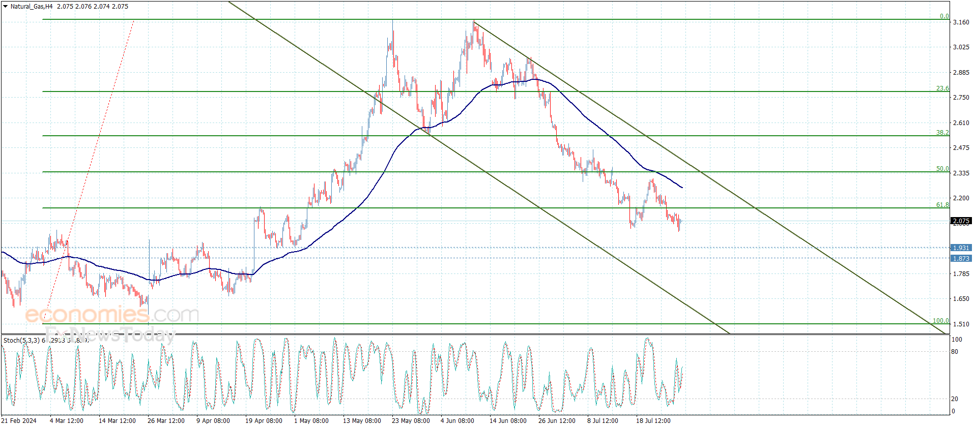Click the 1.931 price level tag
975x427 pixels.
pyautogui.click(x=961, y=248)
